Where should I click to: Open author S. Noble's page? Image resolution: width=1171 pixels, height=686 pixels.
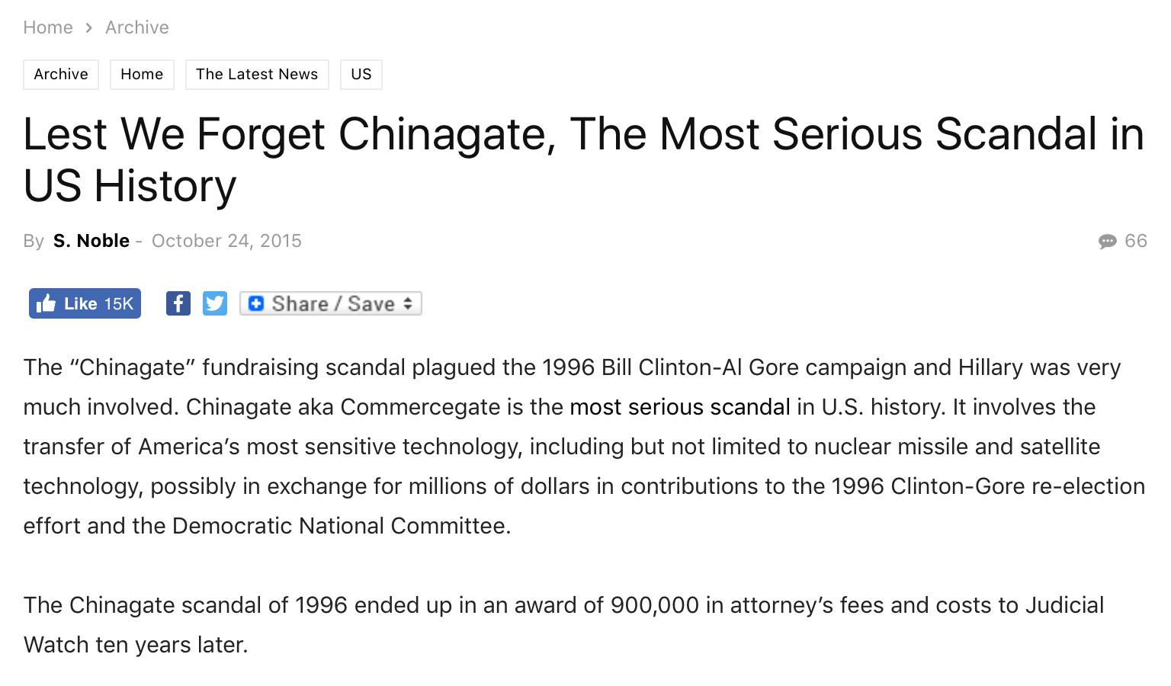(91, 241)
